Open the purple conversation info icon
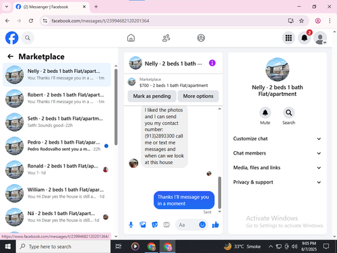The width and height of the screenshot is (337, 253). pos(212,63)
